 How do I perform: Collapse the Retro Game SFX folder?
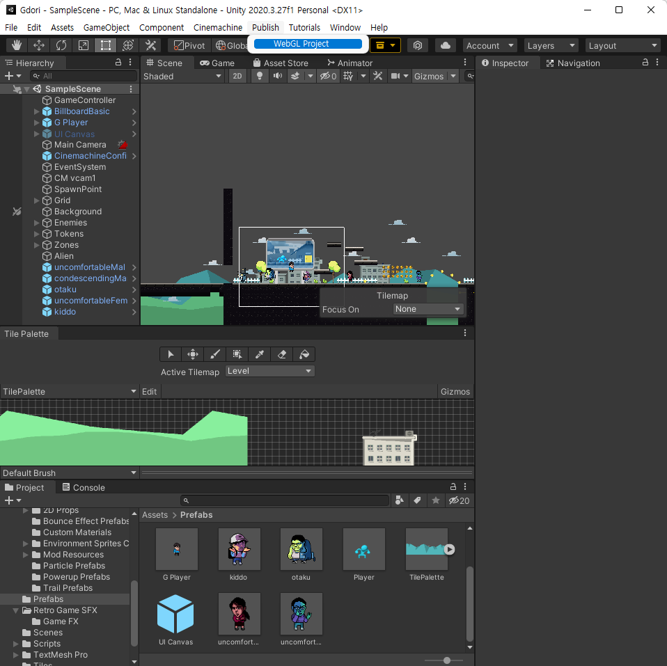(16, 610)
